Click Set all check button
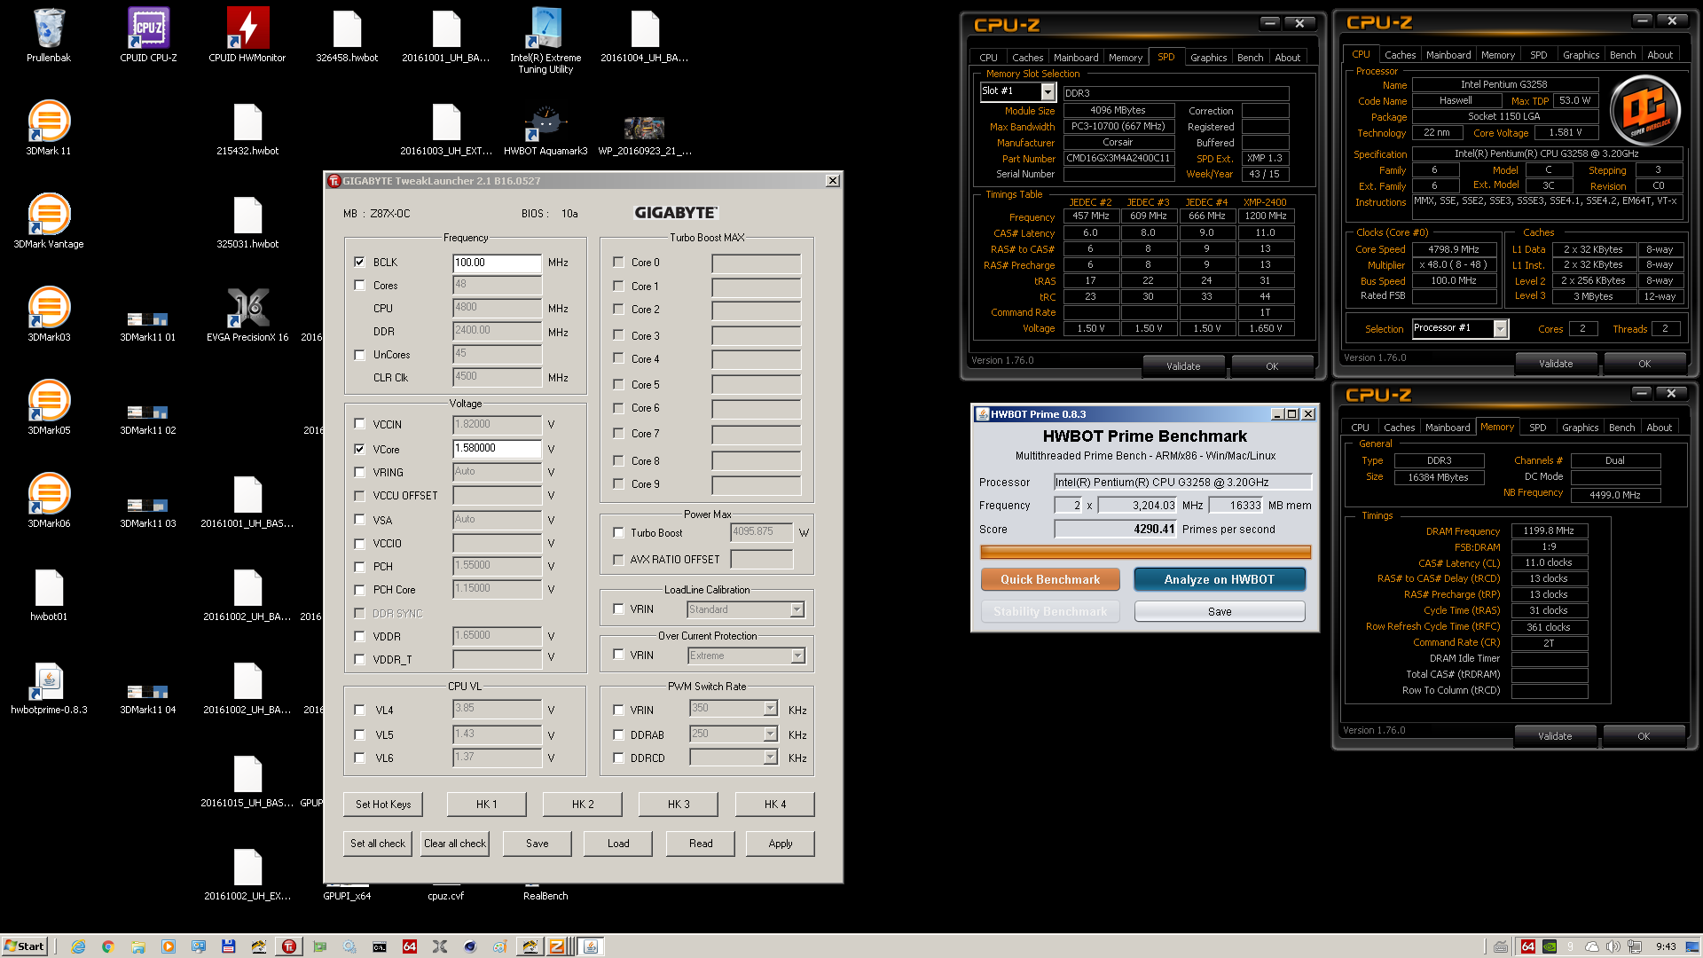1703x958 pixels. pos(378,844)
